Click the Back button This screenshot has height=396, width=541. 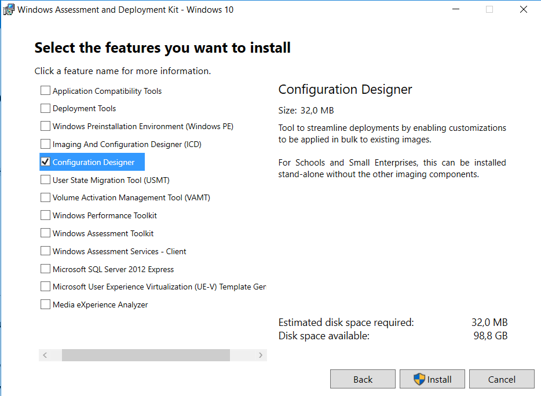(363, 379)
